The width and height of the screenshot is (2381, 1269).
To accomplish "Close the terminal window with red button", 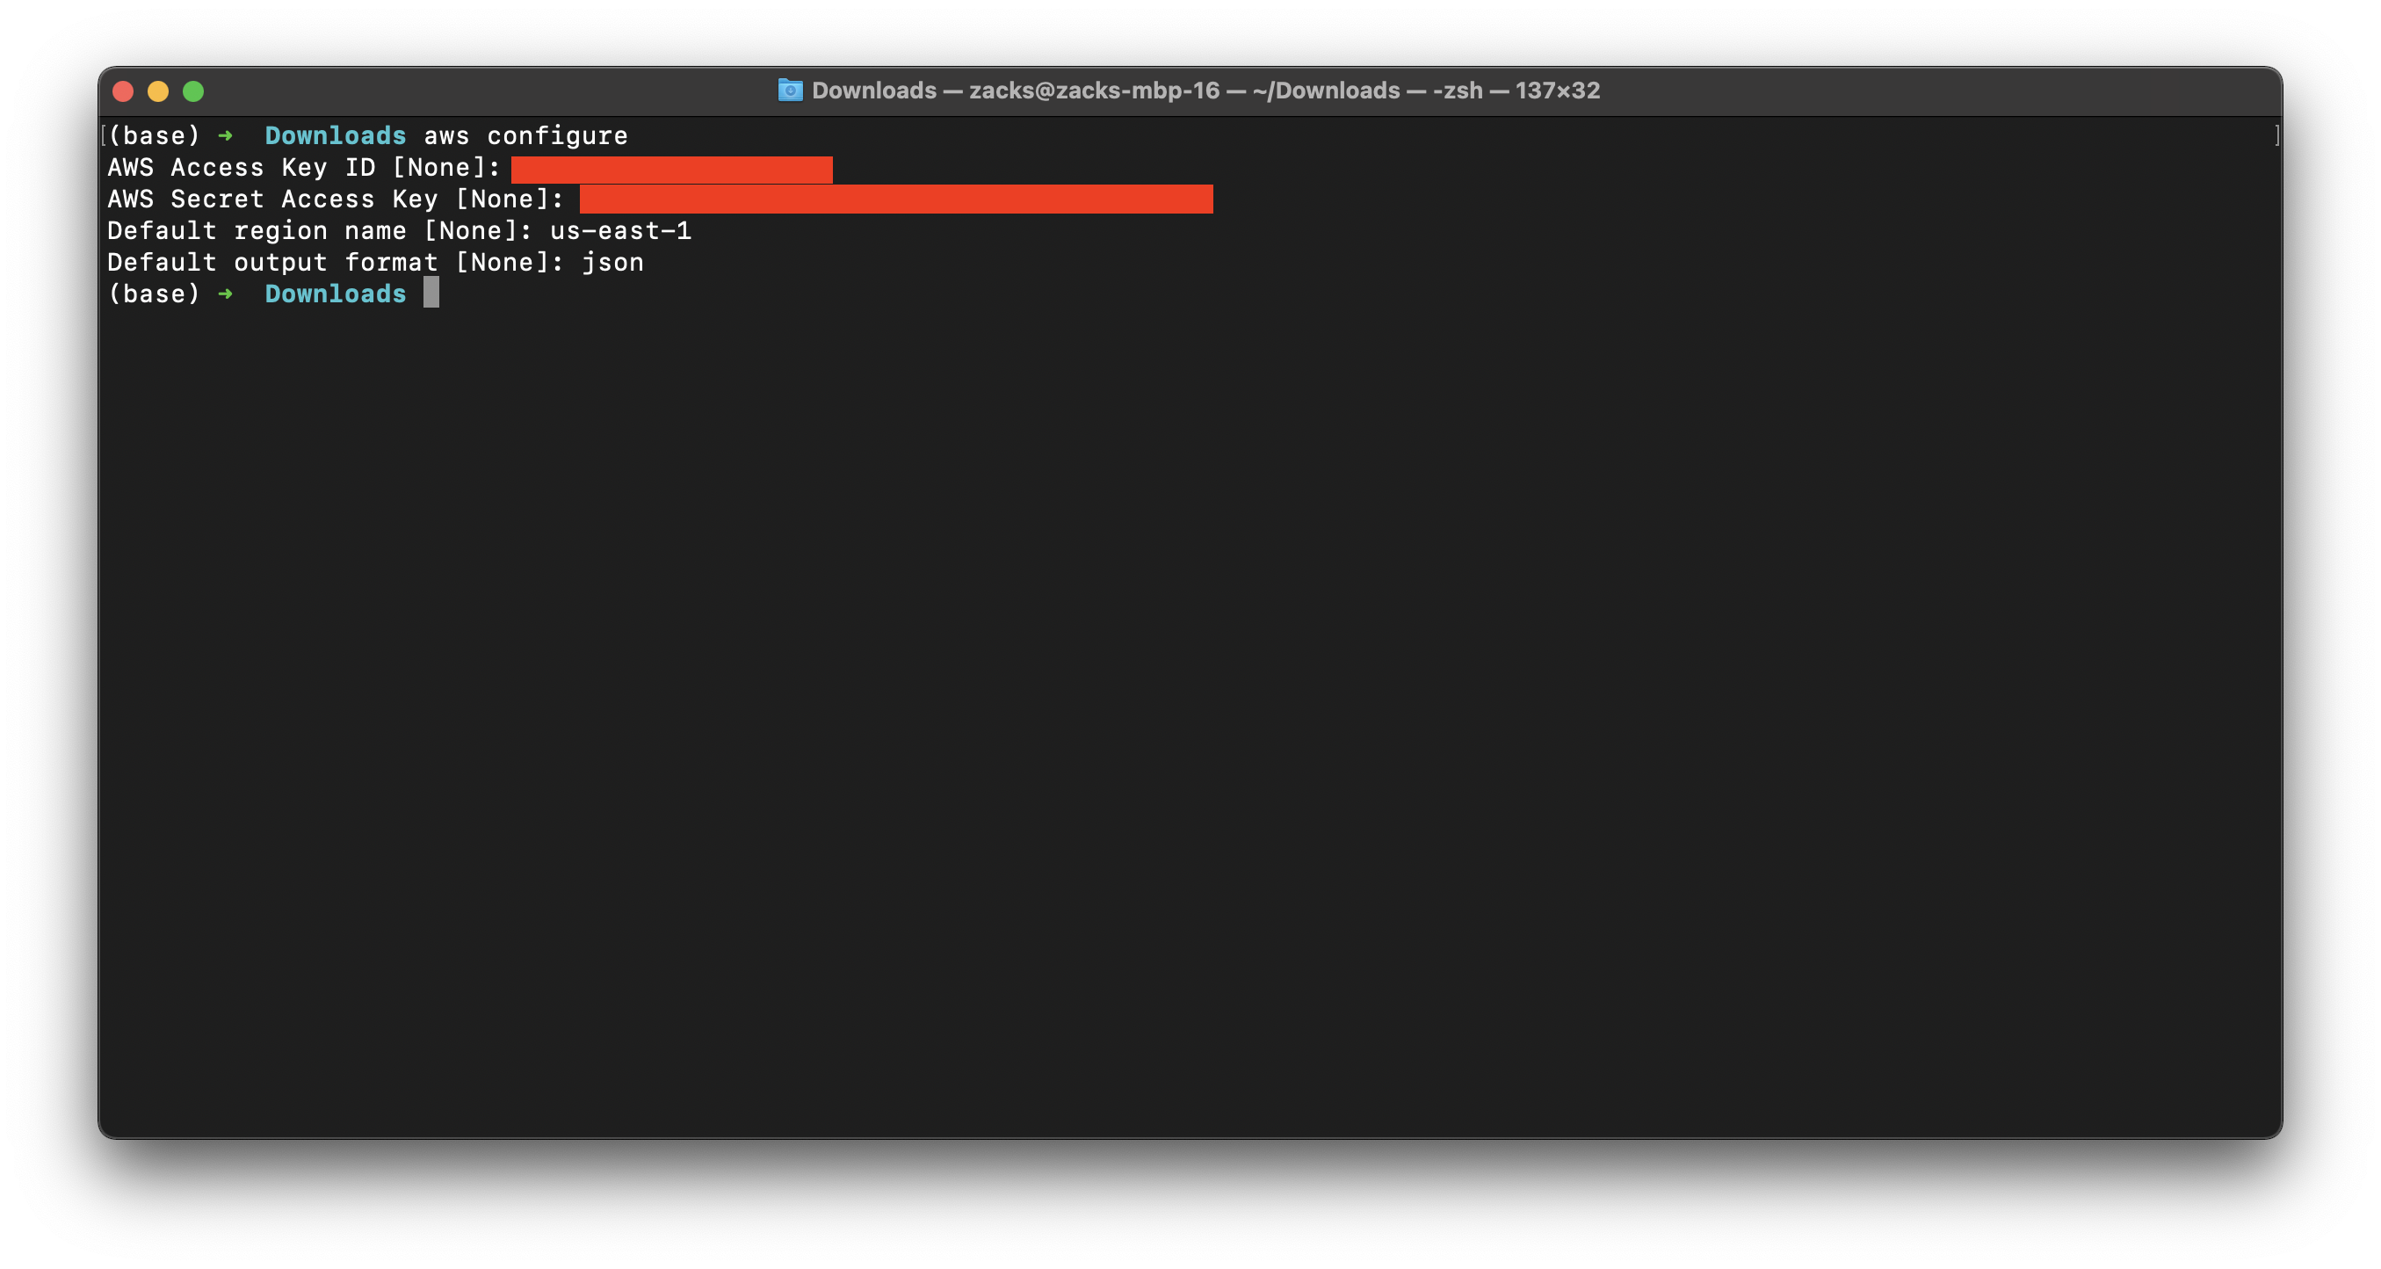I will pyautogui.click(x=123, y=91).
